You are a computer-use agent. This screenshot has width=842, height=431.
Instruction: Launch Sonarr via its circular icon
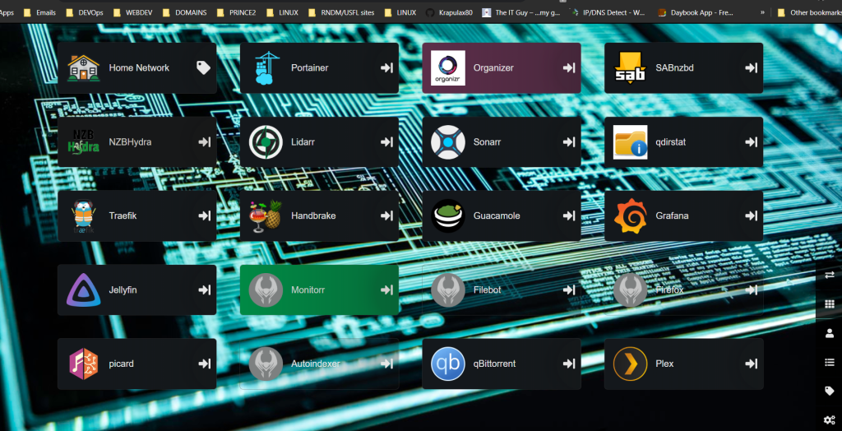[x=448, y=142]
